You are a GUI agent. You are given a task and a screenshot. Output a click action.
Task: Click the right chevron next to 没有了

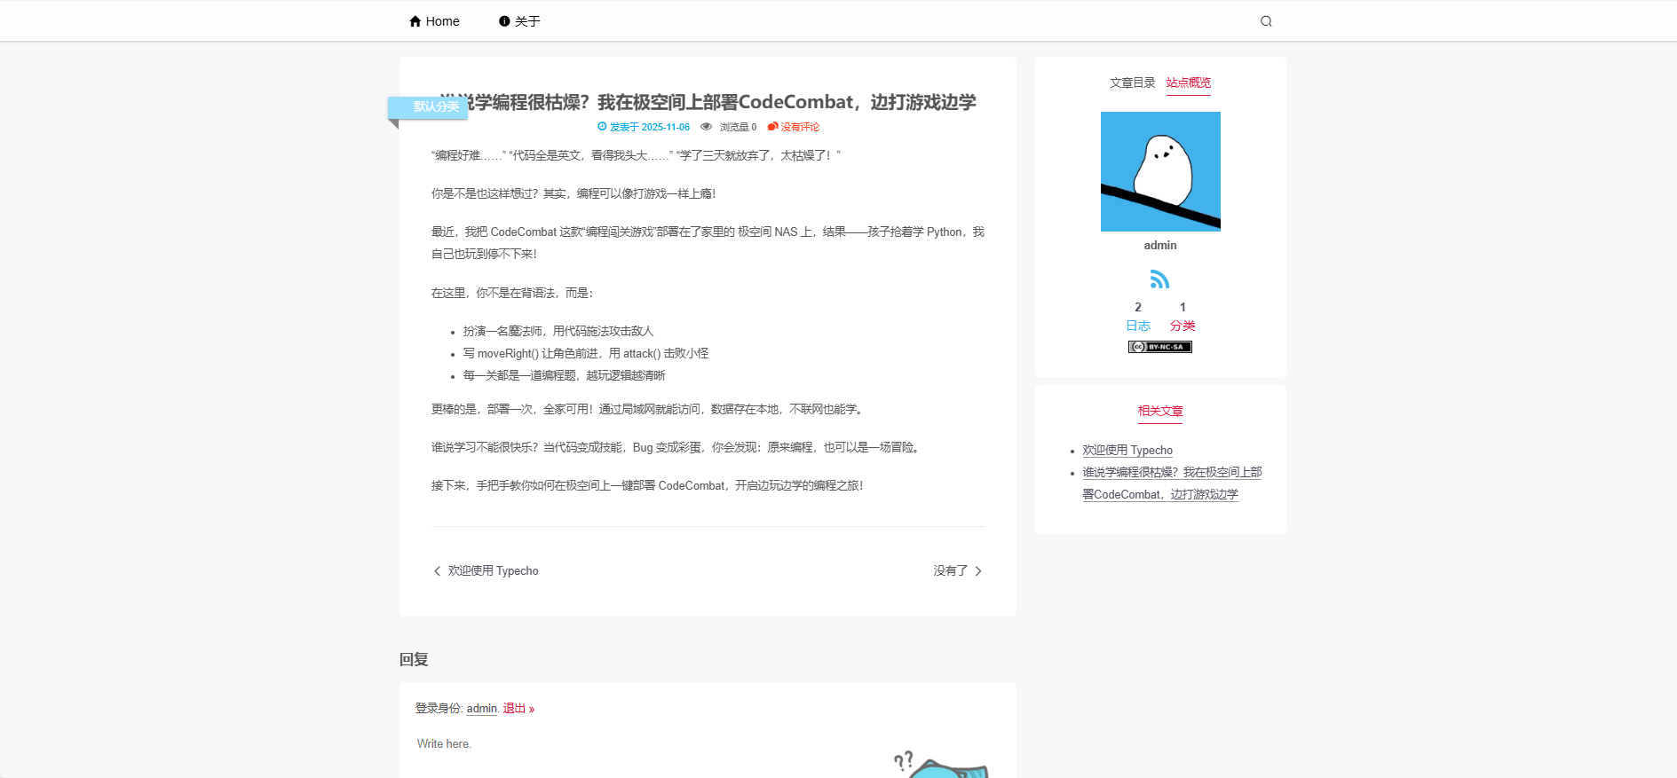978,571
